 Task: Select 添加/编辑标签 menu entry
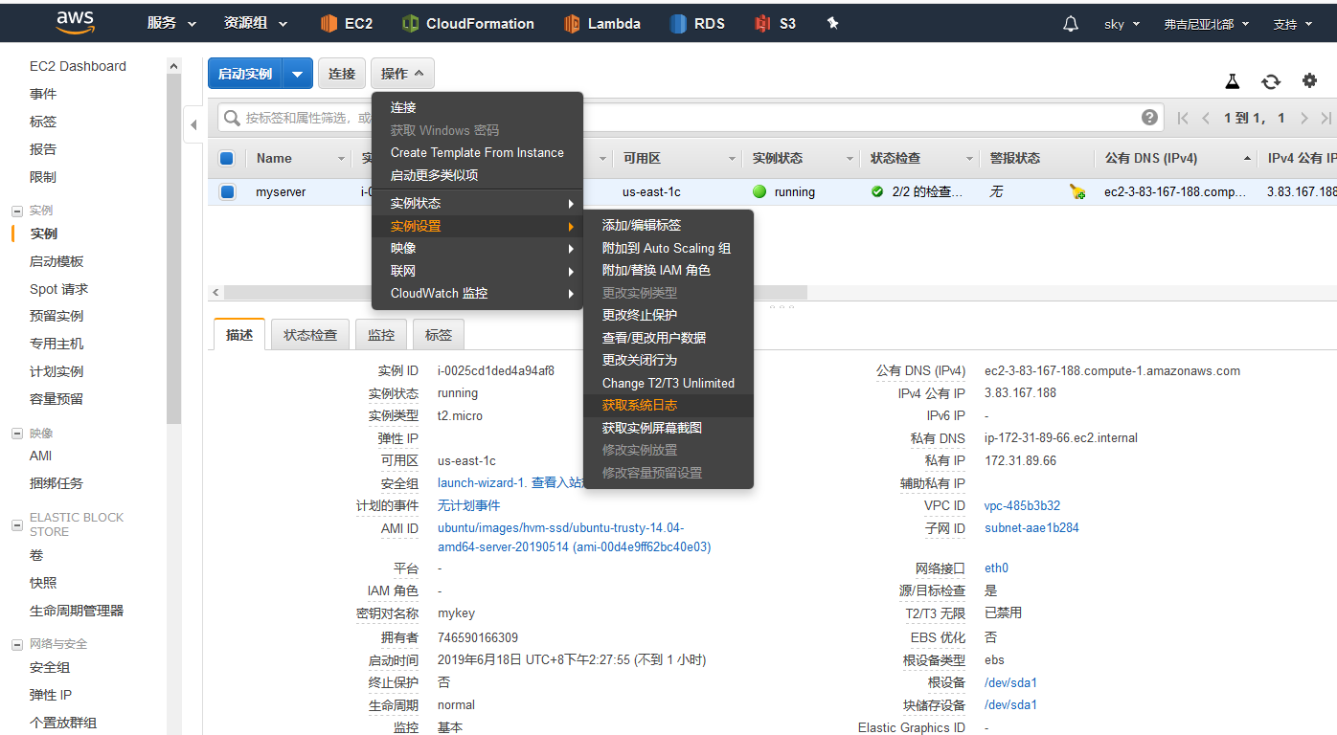668,225
